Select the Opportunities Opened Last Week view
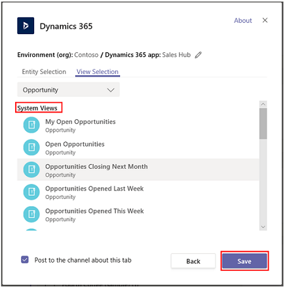The height and width of the screenshot is (288, 285). point(138,192)
